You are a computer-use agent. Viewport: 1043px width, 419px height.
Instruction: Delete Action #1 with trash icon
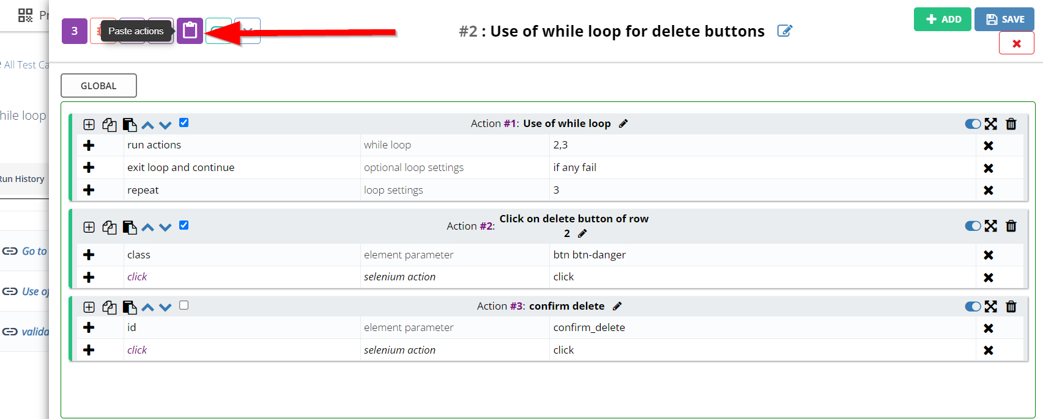1011,124
